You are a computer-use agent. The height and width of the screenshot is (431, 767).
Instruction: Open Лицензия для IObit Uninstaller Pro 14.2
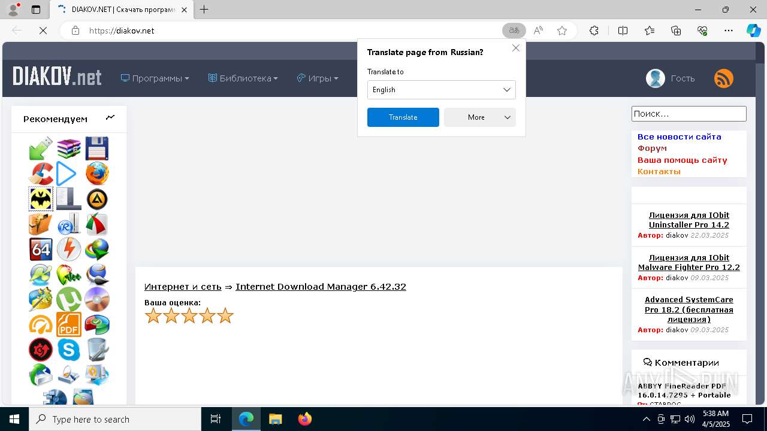tap(689, 220)
